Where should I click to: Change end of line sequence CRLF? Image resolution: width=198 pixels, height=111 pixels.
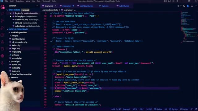[141, 109]
